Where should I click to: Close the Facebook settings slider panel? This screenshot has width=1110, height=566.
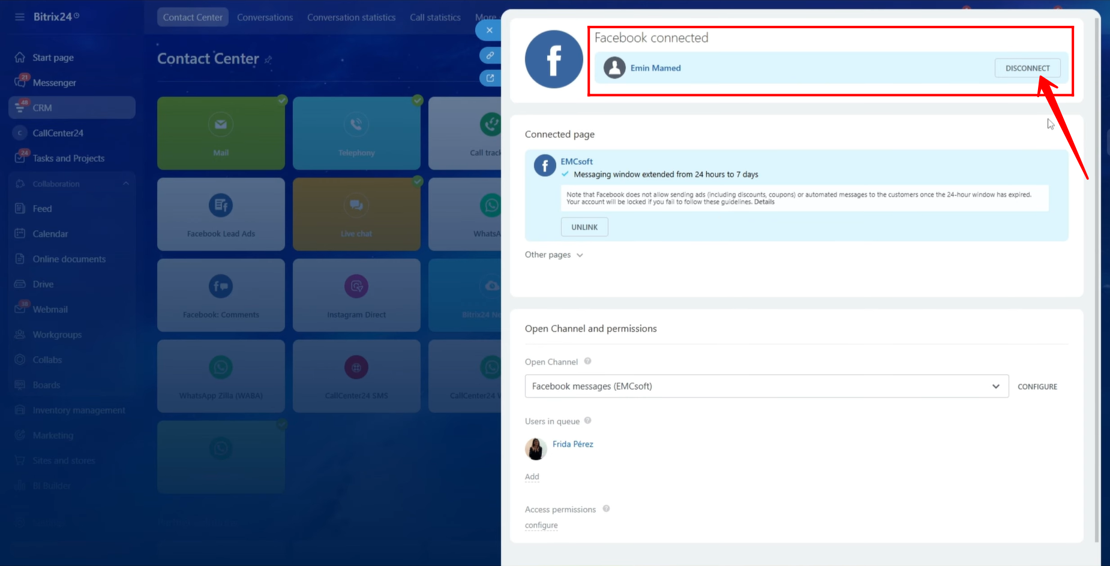(490, 30)
